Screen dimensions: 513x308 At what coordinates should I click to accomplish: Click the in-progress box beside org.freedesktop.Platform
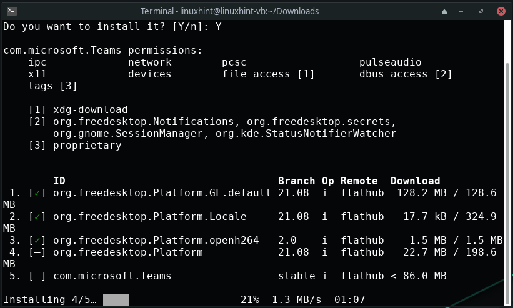37,252
